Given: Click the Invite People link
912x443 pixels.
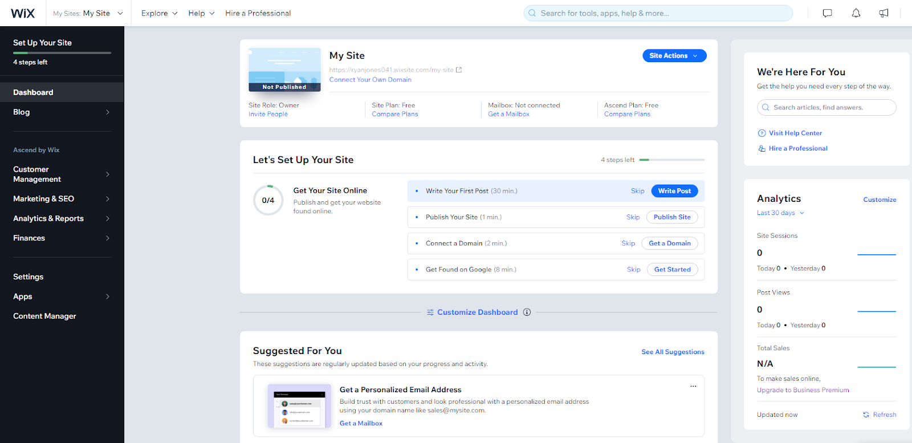Looking at the screenshot, I should point(268,114).
